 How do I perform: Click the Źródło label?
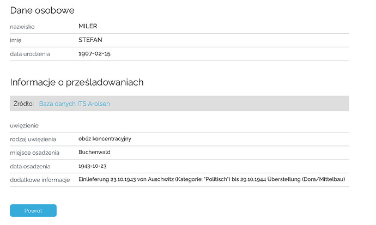click(23, 104)
